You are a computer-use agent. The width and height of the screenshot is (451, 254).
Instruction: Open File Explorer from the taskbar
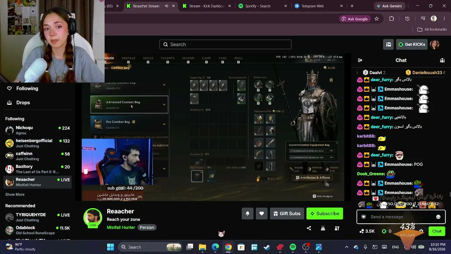pyautogui.click(x=202, y=247)
